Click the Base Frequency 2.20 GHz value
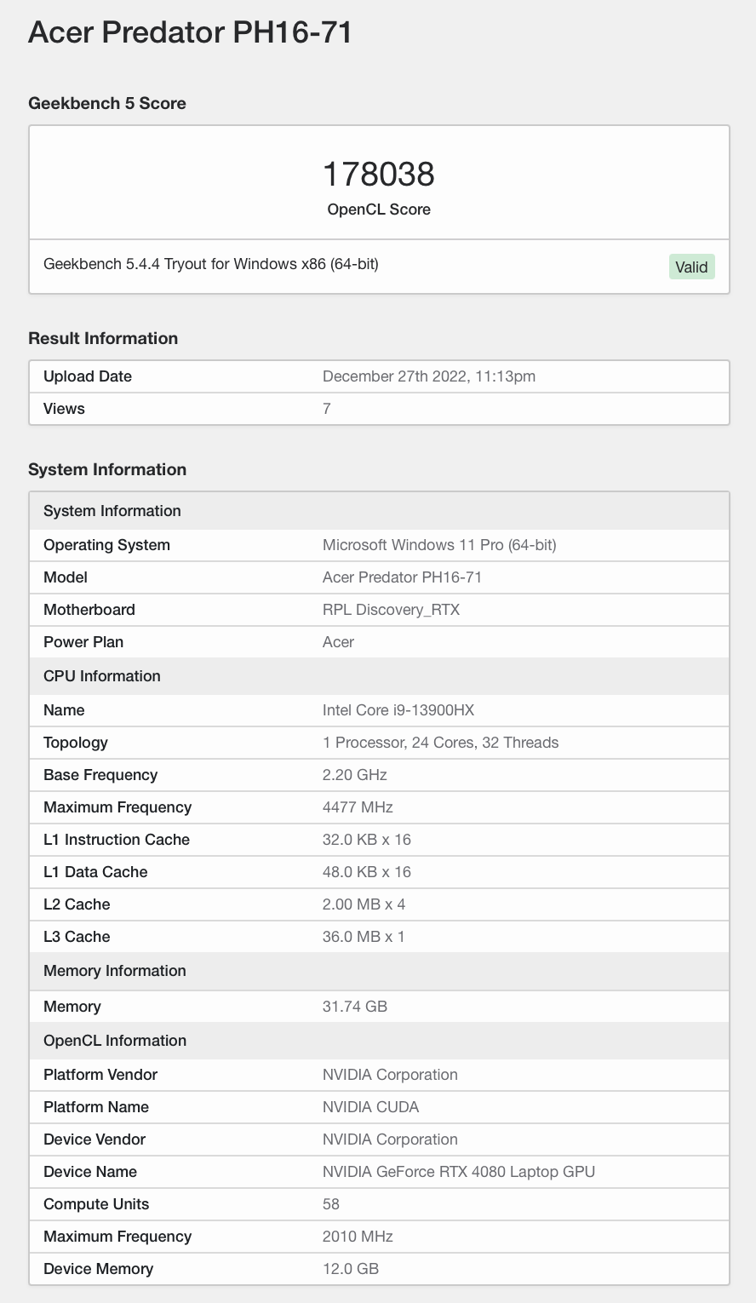 point(354,775)
